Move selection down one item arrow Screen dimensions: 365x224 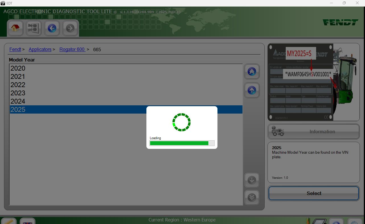click(x=252, y=180)
